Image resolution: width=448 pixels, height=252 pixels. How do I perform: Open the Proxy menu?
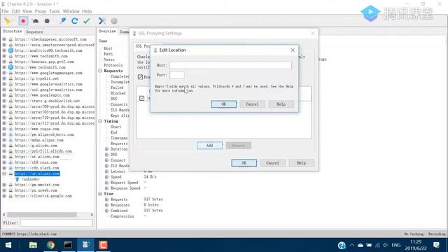coord(41,11)
